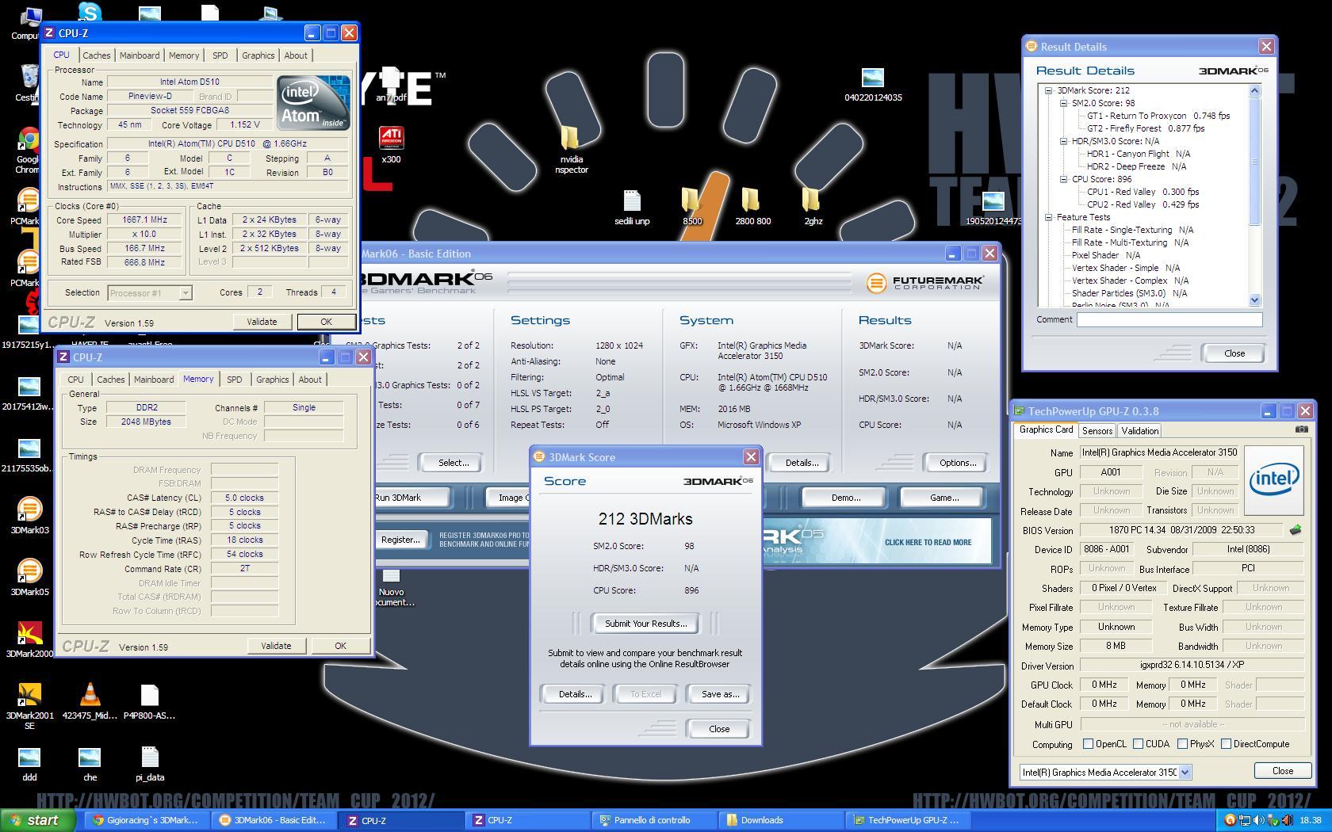Image resolution: width=1332 pixels, height=832 pixels.
Task: Open the x300 ATI desktop icon
Action: tap(391, 144)
